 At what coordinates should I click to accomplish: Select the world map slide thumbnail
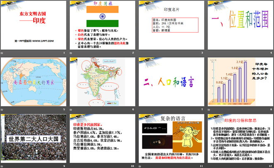point(33,83)
